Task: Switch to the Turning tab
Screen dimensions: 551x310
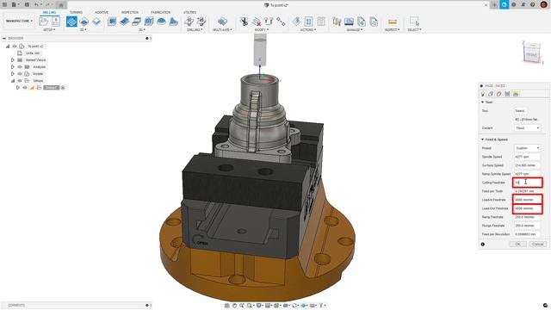Action: 76,12
